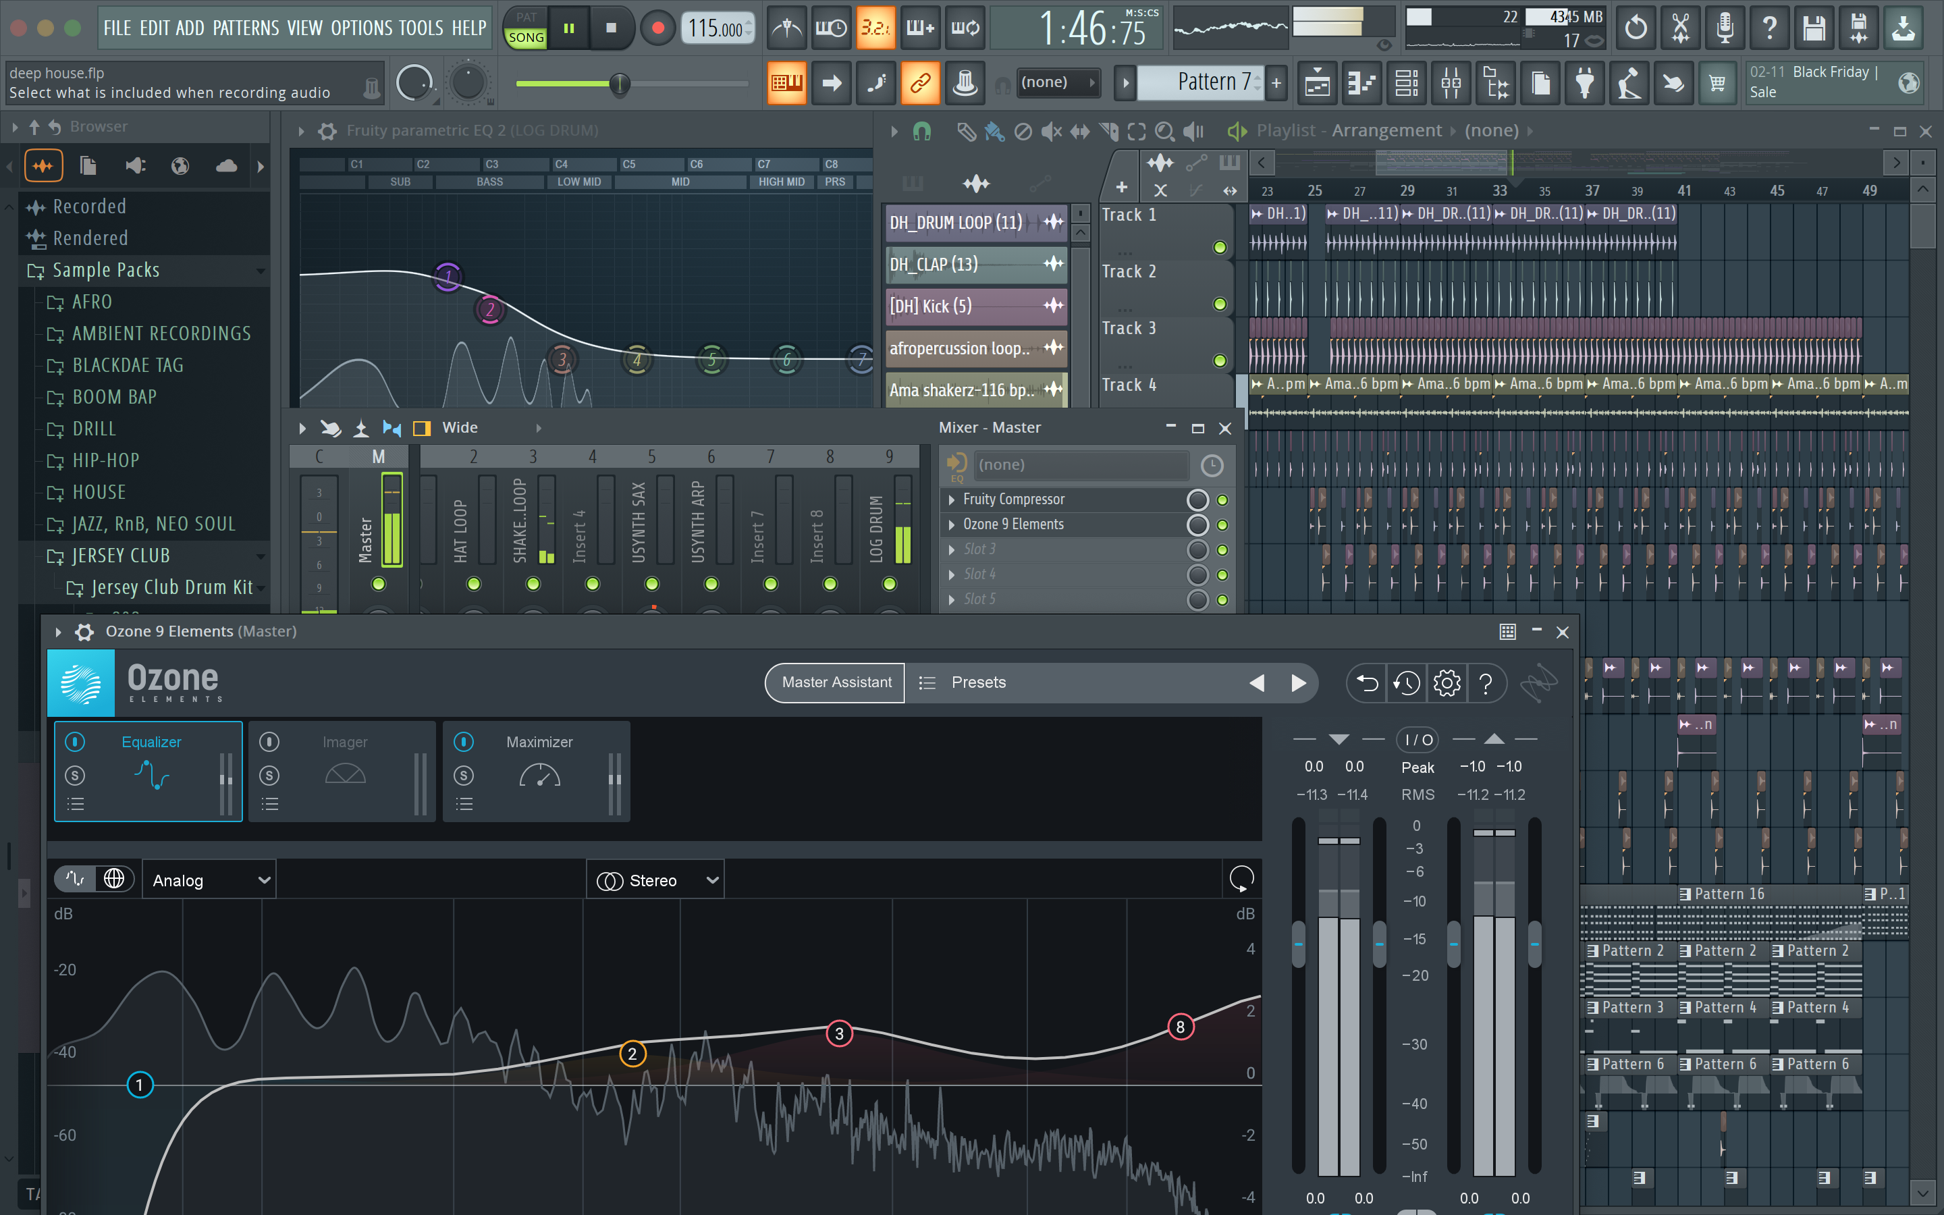Image resolution: width=1944 pixels, height=1215 pixels.
Task: Click EQ node 3 in Ozone Equalizer
Action: coord(840,1033)
